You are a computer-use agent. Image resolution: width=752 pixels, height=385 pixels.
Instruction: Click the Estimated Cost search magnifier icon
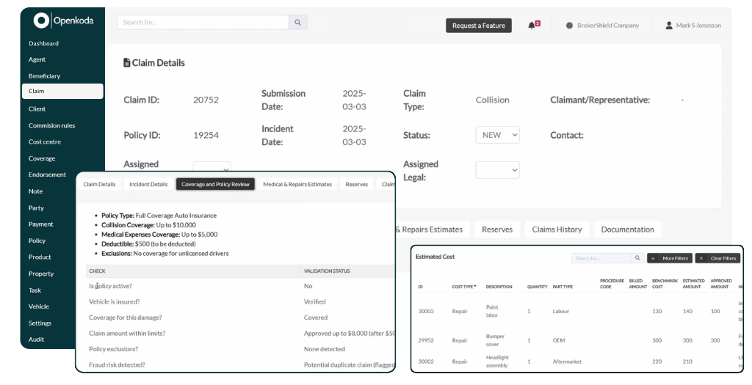(637, 258)
